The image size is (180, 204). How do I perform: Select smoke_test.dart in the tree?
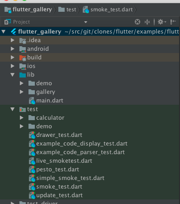pyautogui.click(x=59, y=187)
